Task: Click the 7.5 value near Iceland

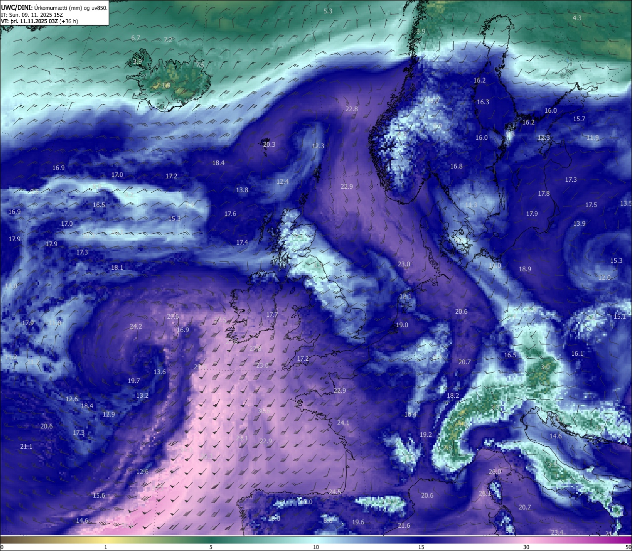Action: [x=199, y=65]
